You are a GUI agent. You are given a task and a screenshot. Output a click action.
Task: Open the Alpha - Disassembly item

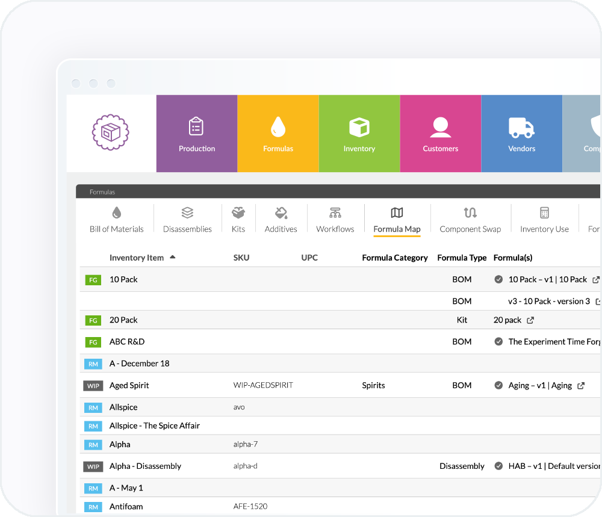[145, 466]
